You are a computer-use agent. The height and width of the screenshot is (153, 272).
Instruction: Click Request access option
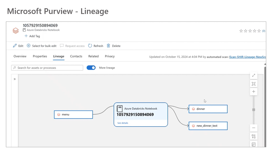pos(72,46)
